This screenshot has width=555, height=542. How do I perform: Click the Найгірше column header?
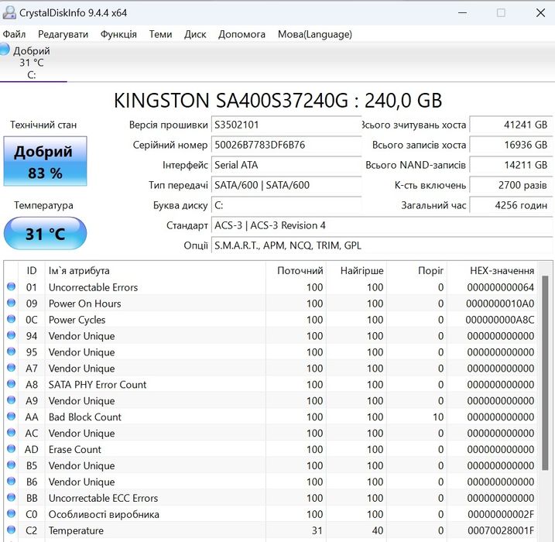(356, 271)
